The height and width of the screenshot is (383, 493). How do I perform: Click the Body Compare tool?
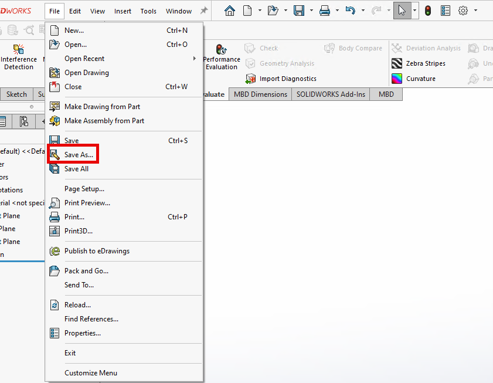(x=353, y=48)
